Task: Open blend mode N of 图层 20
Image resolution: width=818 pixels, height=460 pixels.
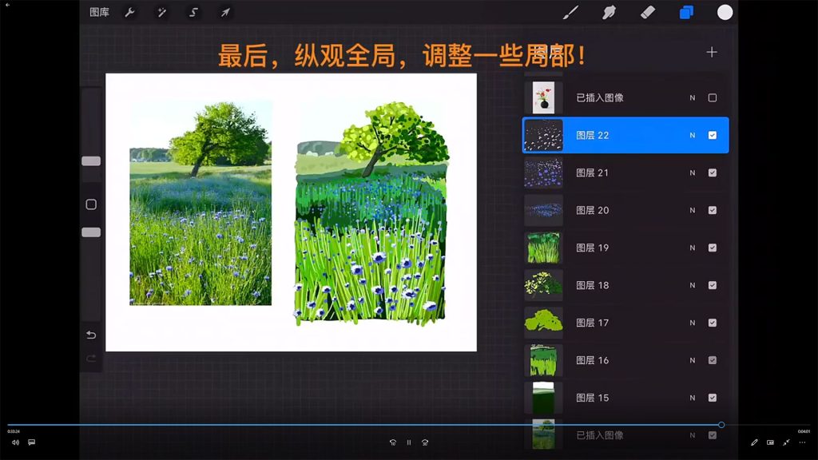Action: (693, 211)
